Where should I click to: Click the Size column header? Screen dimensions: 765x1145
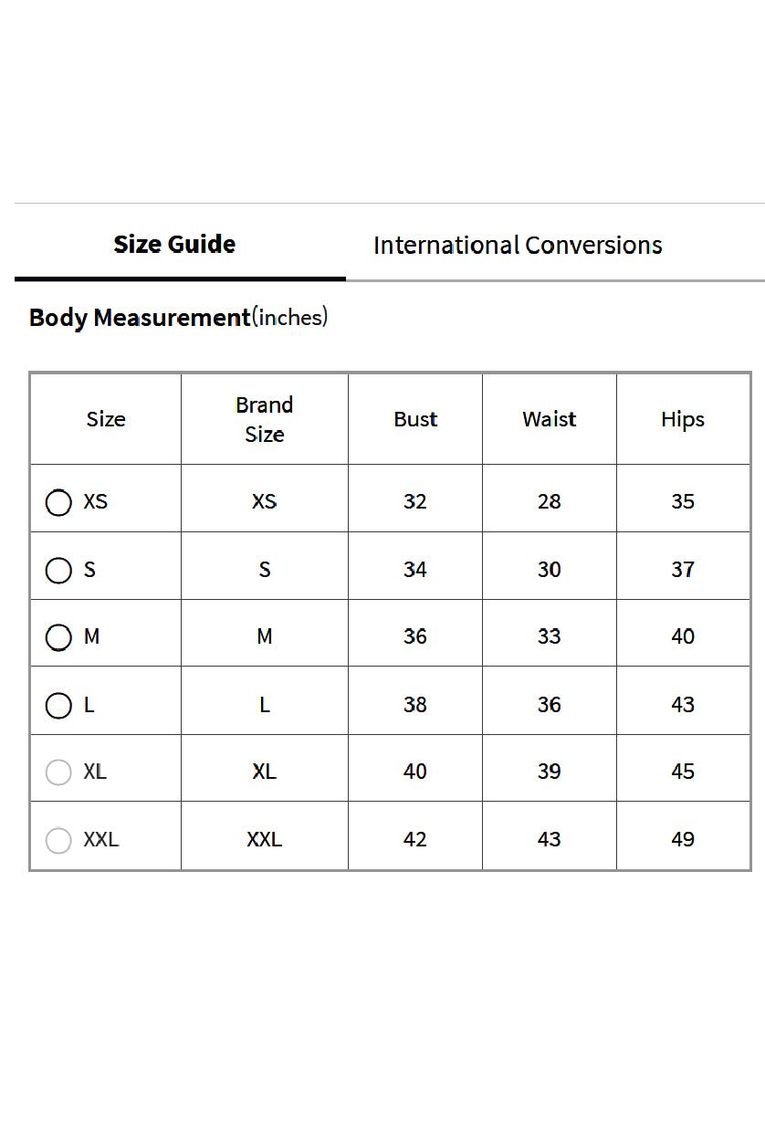coord(106,419)
